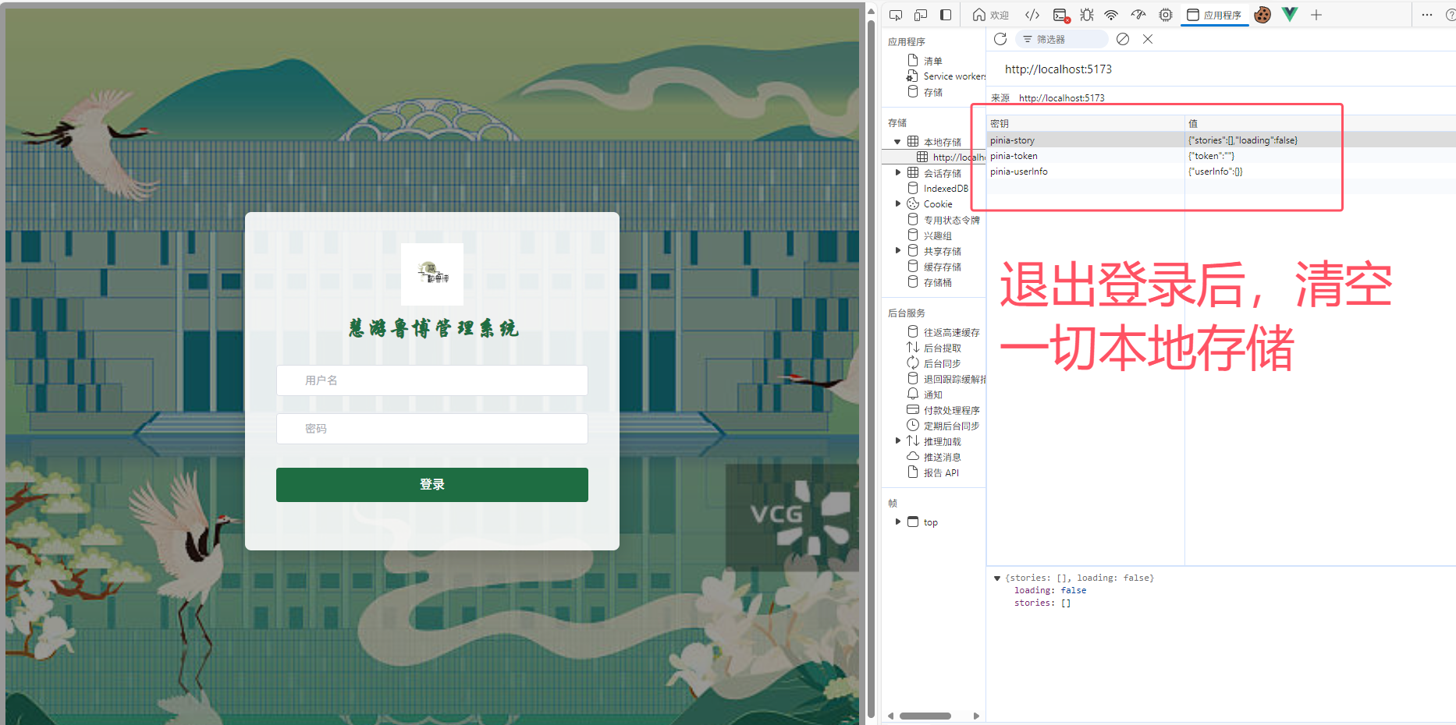Screen dimensions: 1456x725
Task: Select the pinia-token key row
Action: tap(1220, 156)
